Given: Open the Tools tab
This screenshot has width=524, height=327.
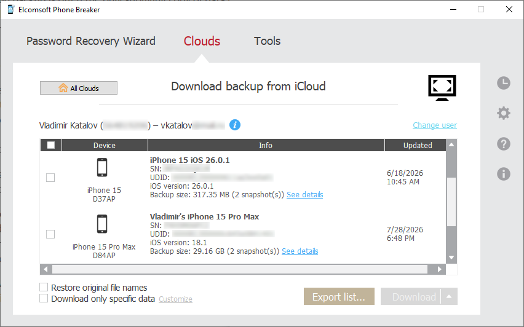Looking at the screenshot, I should click(267, 41).
